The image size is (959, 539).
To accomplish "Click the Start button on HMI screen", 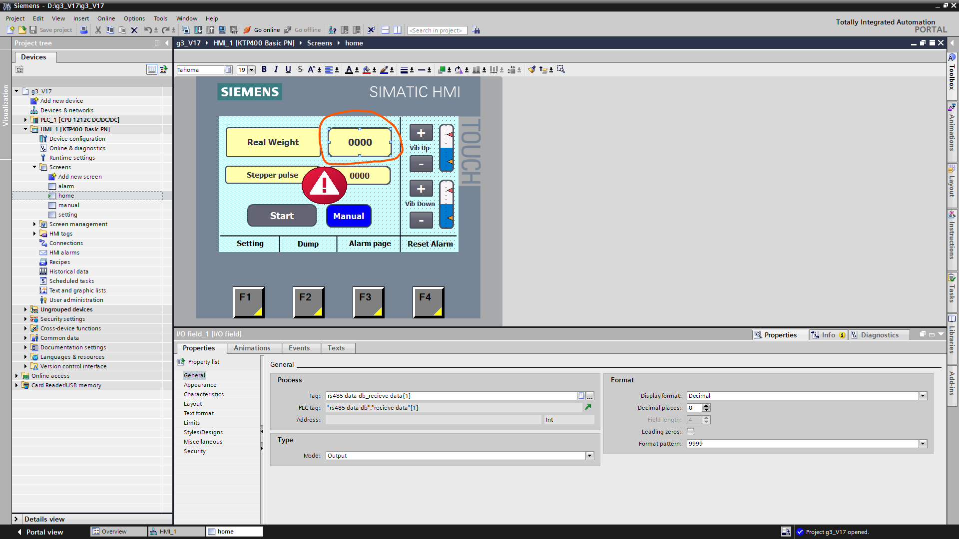I will 282,216.
